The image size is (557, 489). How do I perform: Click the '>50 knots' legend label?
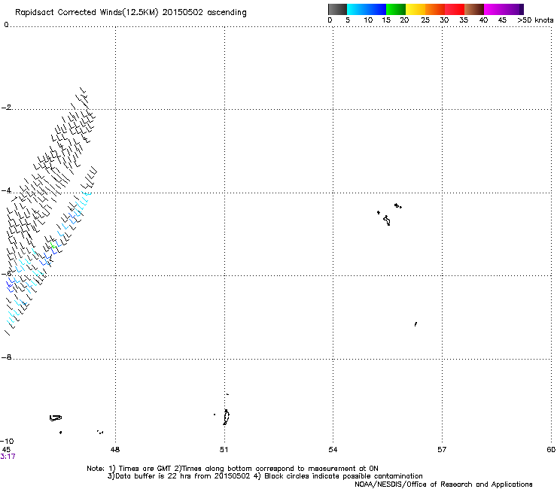pyautogui.click(x=535, y=20)
